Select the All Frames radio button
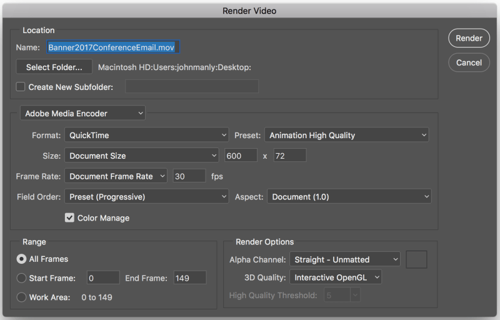The height and width of the screenshot is (320, 500). tap(22, 259)
